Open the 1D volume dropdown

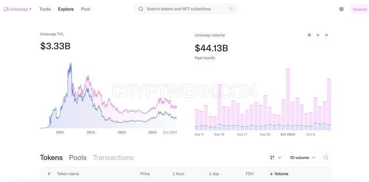pyautogui.click(x=303, y=158)
